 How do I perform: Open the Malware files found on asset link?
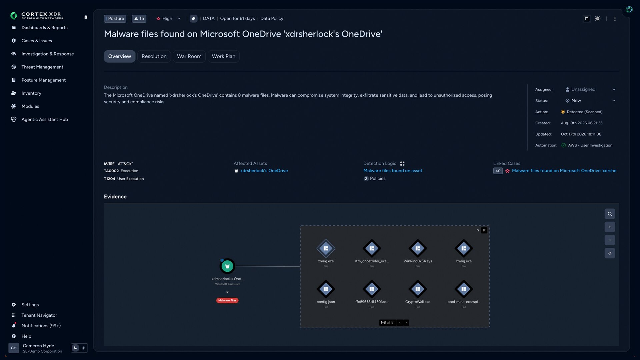coord(393,171)
